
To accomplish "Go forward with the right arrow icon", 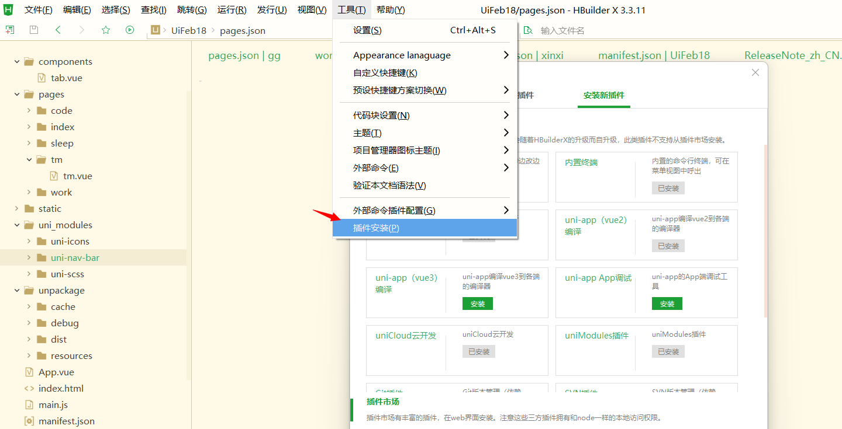I will [82, 30].
